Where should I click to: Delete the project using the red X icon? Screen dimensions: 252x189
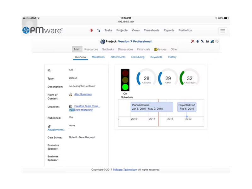pos(192,41)
